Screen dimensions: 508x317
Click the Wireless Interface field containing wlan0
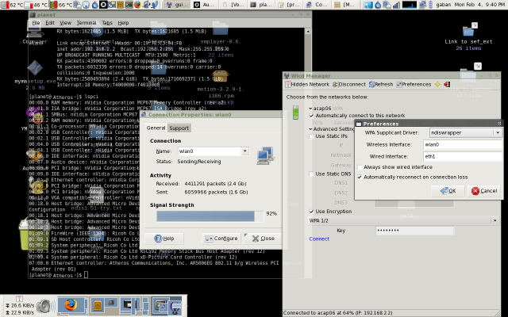(x=463, y=144)
